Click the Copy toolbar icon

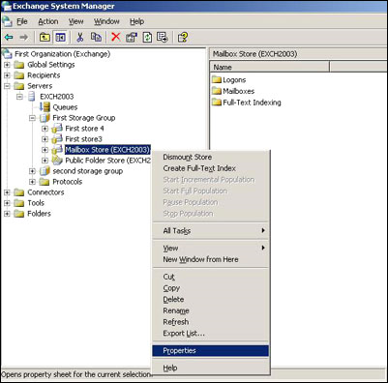coord(96,38)
